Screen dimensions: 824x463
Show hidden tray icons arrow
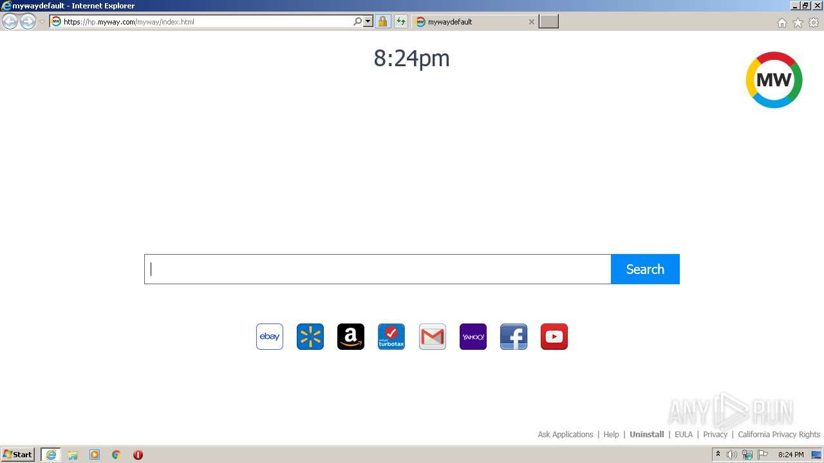coord(718,455)
